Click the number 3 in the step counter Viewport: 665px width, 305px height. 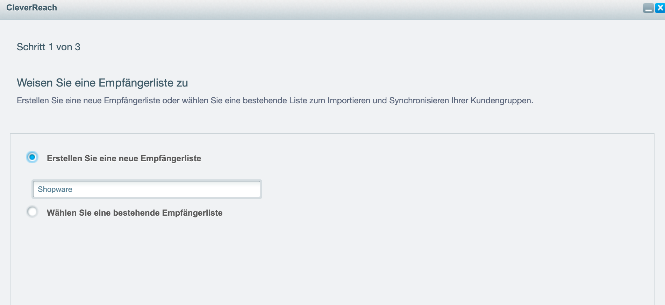78,47
